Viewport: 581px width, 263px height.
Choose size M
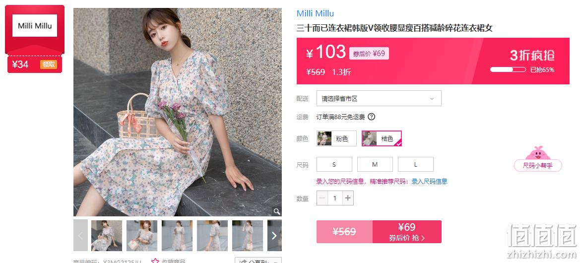[375, 164]
